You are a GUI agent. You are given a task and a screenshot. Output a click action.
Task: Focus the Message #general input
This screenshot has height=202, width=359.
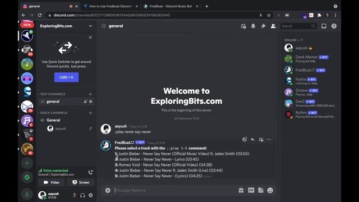[175, 190]
